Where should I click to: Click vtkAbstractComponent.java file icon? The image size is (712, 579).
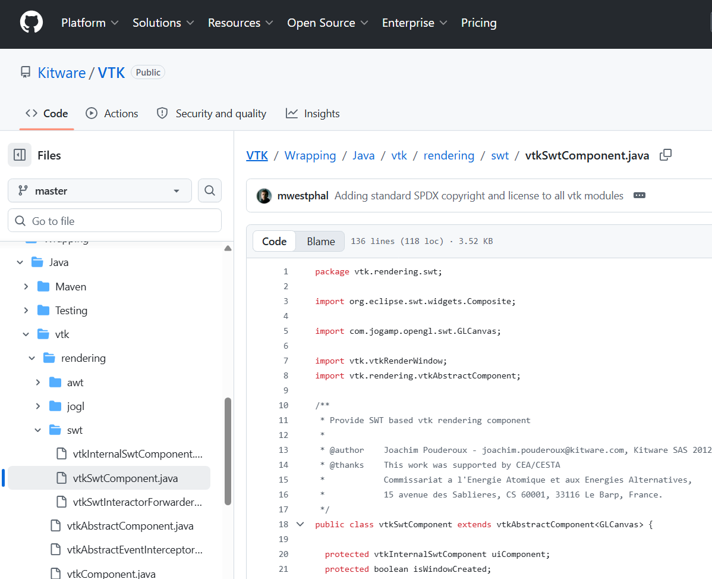pos(56,526)
